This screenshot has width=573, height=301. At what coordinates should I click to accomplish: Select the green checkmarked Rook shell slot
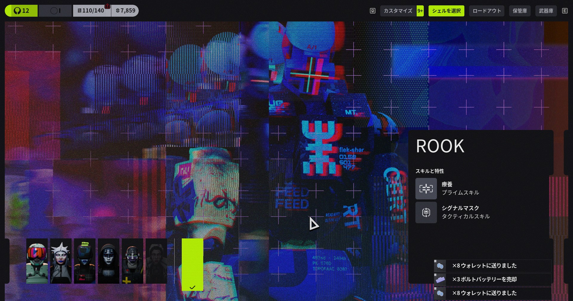click(x=192, y=264)
